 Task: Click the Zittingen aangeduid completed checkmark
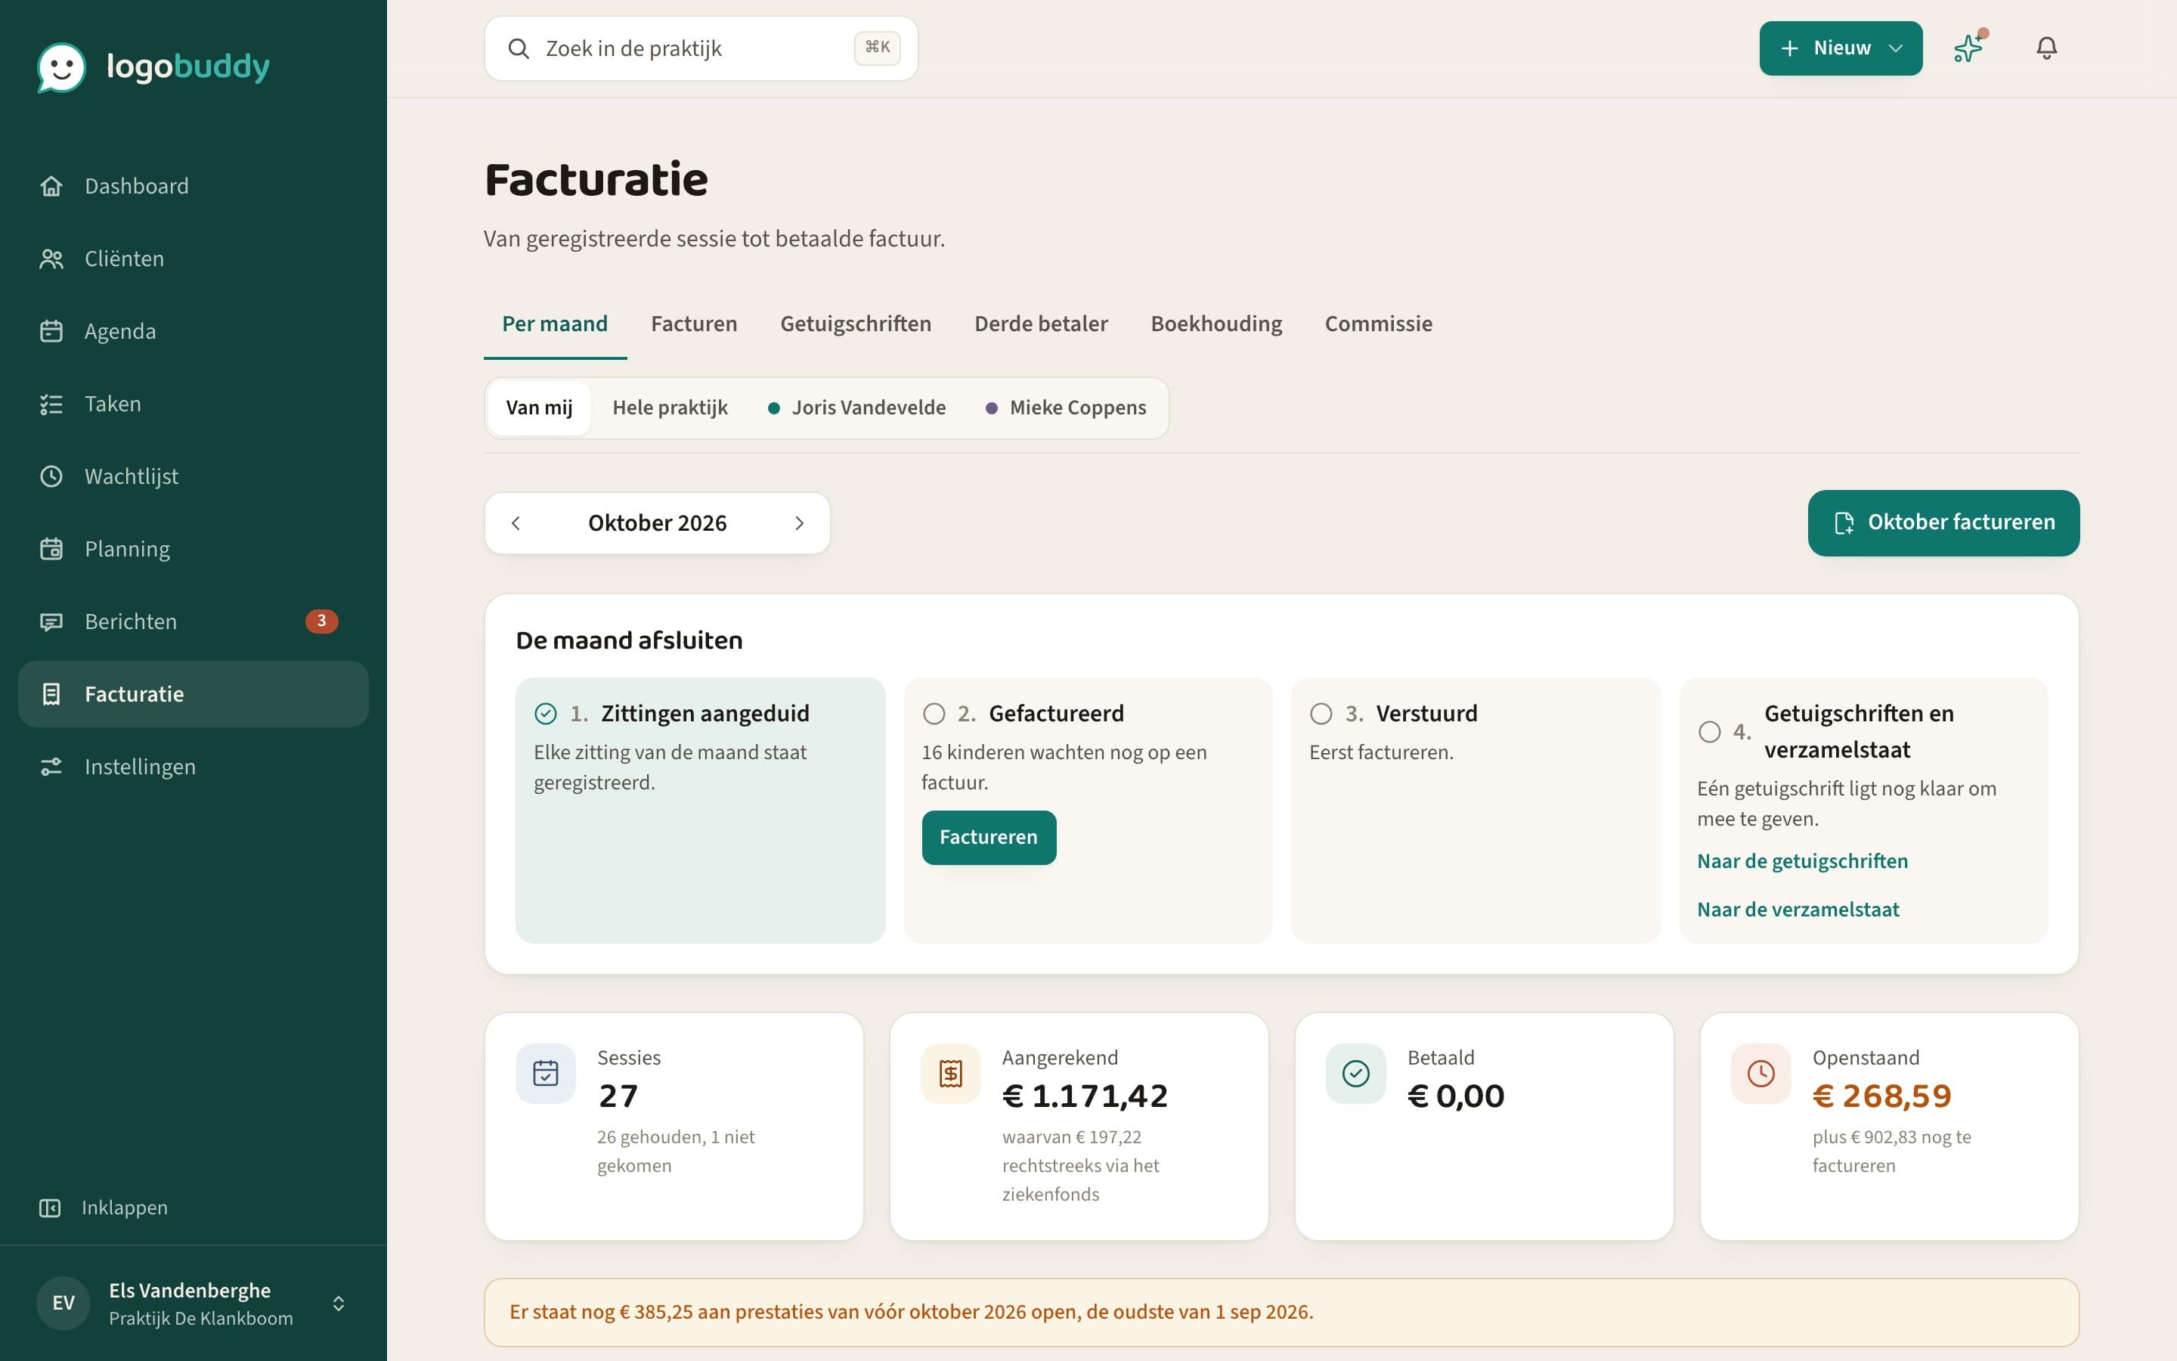point(546,714)
